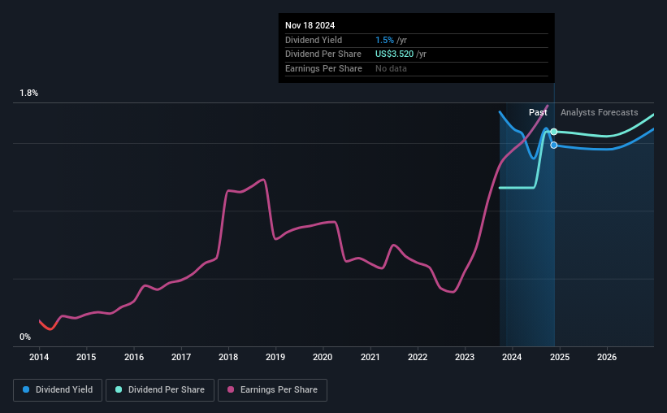Image resolution: width=667 pixels, height=413 pixels.
Task: Click the 2018 peak of the earnings line
Action: [263, 180]
